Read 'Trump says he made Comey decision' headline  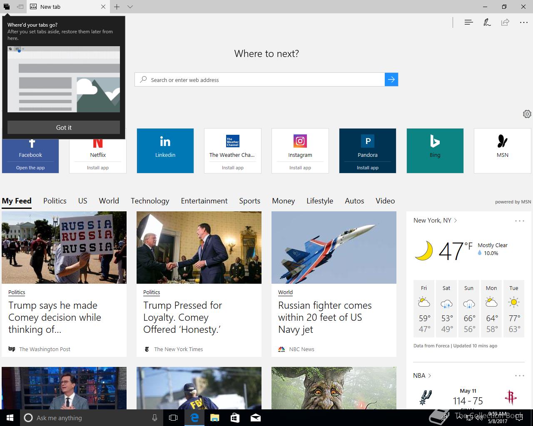click(x=55, y=317)
